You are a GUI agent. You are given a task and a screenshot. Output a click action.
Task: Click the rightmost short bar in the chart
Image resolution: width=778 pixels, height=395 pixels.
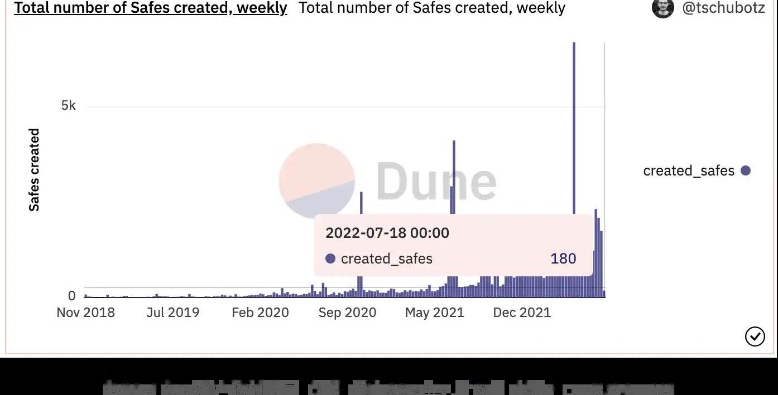(x=604, y=294)
